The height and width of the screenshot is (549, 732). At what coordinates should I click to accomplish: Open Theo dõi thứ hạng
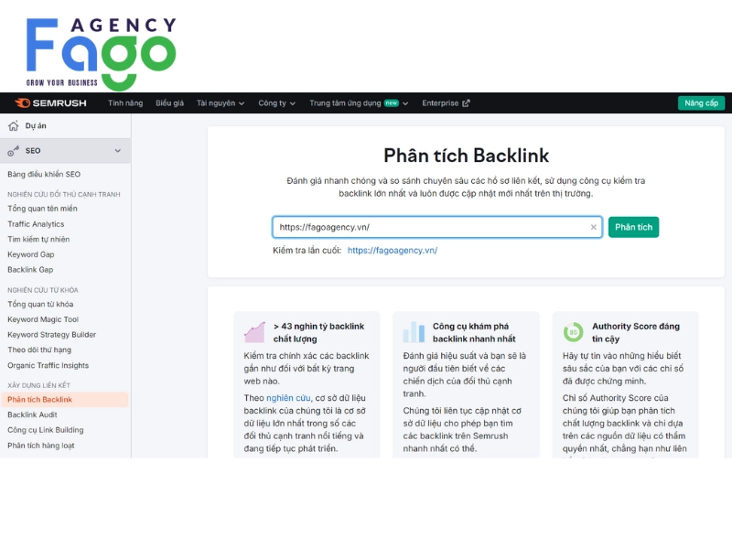click(39, 350)
